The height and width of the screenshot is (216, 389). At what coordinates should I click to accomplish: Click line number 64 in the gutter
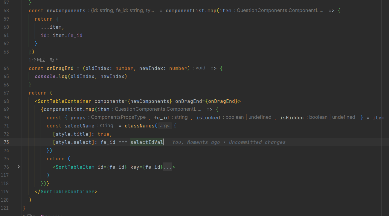coord(6,68)
